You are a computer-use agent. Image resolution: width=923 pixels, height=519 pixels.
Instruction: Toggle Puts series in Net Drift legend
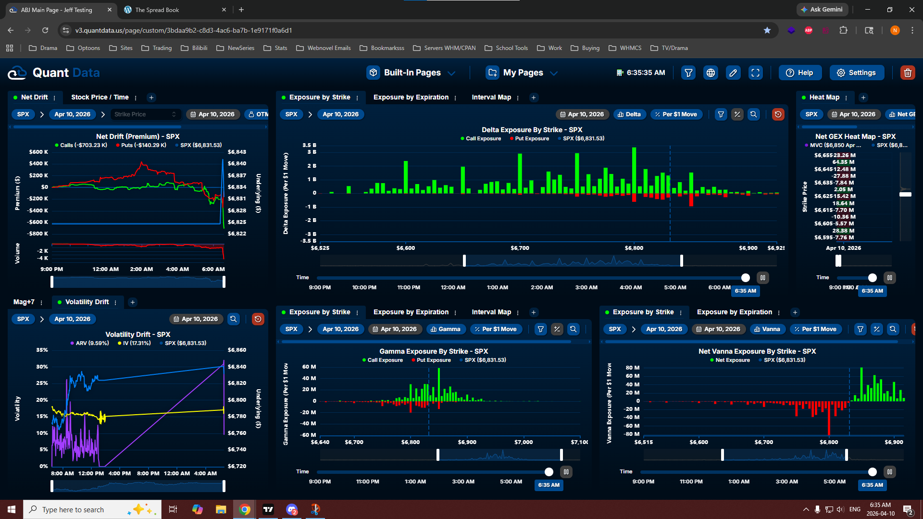(141, 145)
